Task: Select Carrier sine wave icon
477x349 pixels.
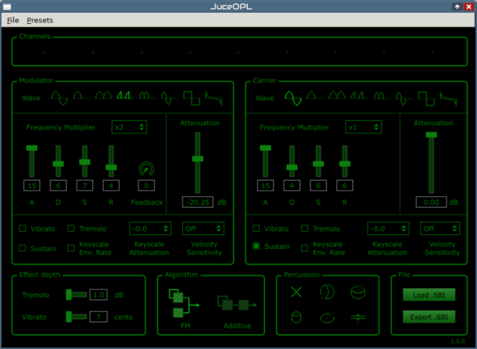Action: click(293, 98)
